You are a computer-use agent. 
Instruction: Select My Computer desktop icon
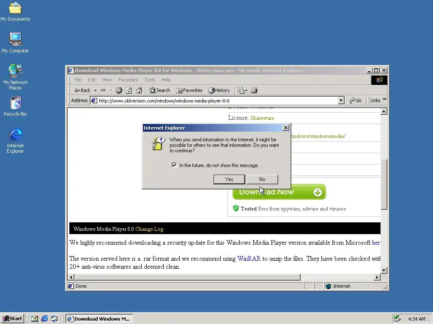pyautogui.click(x=15, y=43)
